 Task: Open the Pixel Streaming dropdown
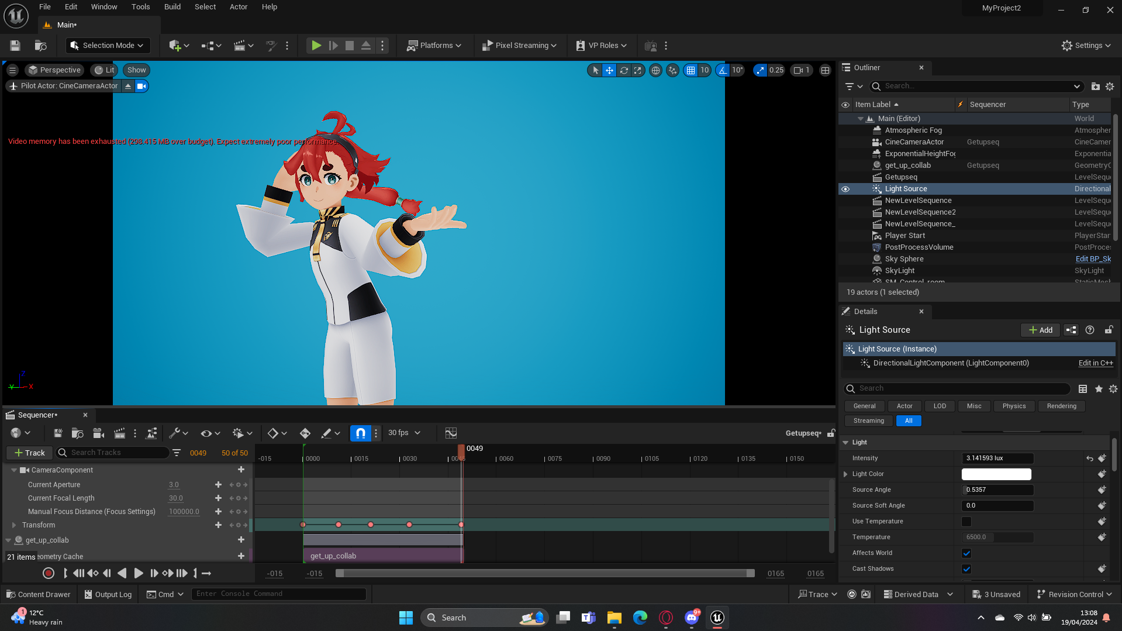point(519,46)
